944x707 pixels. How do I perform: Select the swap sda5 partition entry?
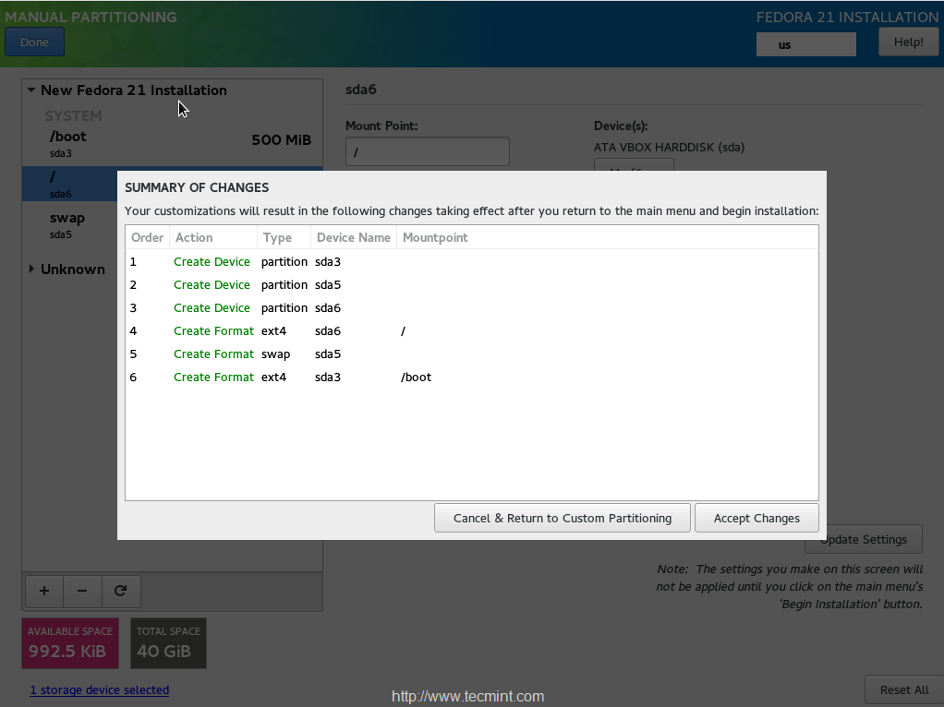coord(70,225)
